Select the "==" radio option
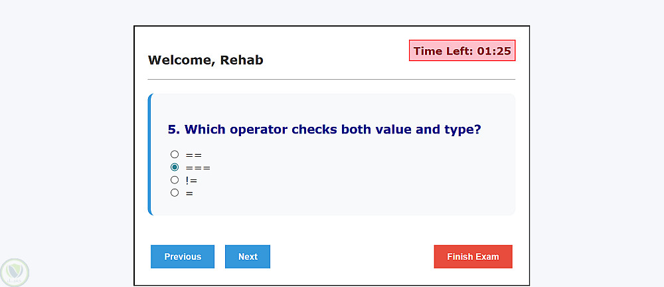 [175, 154]
